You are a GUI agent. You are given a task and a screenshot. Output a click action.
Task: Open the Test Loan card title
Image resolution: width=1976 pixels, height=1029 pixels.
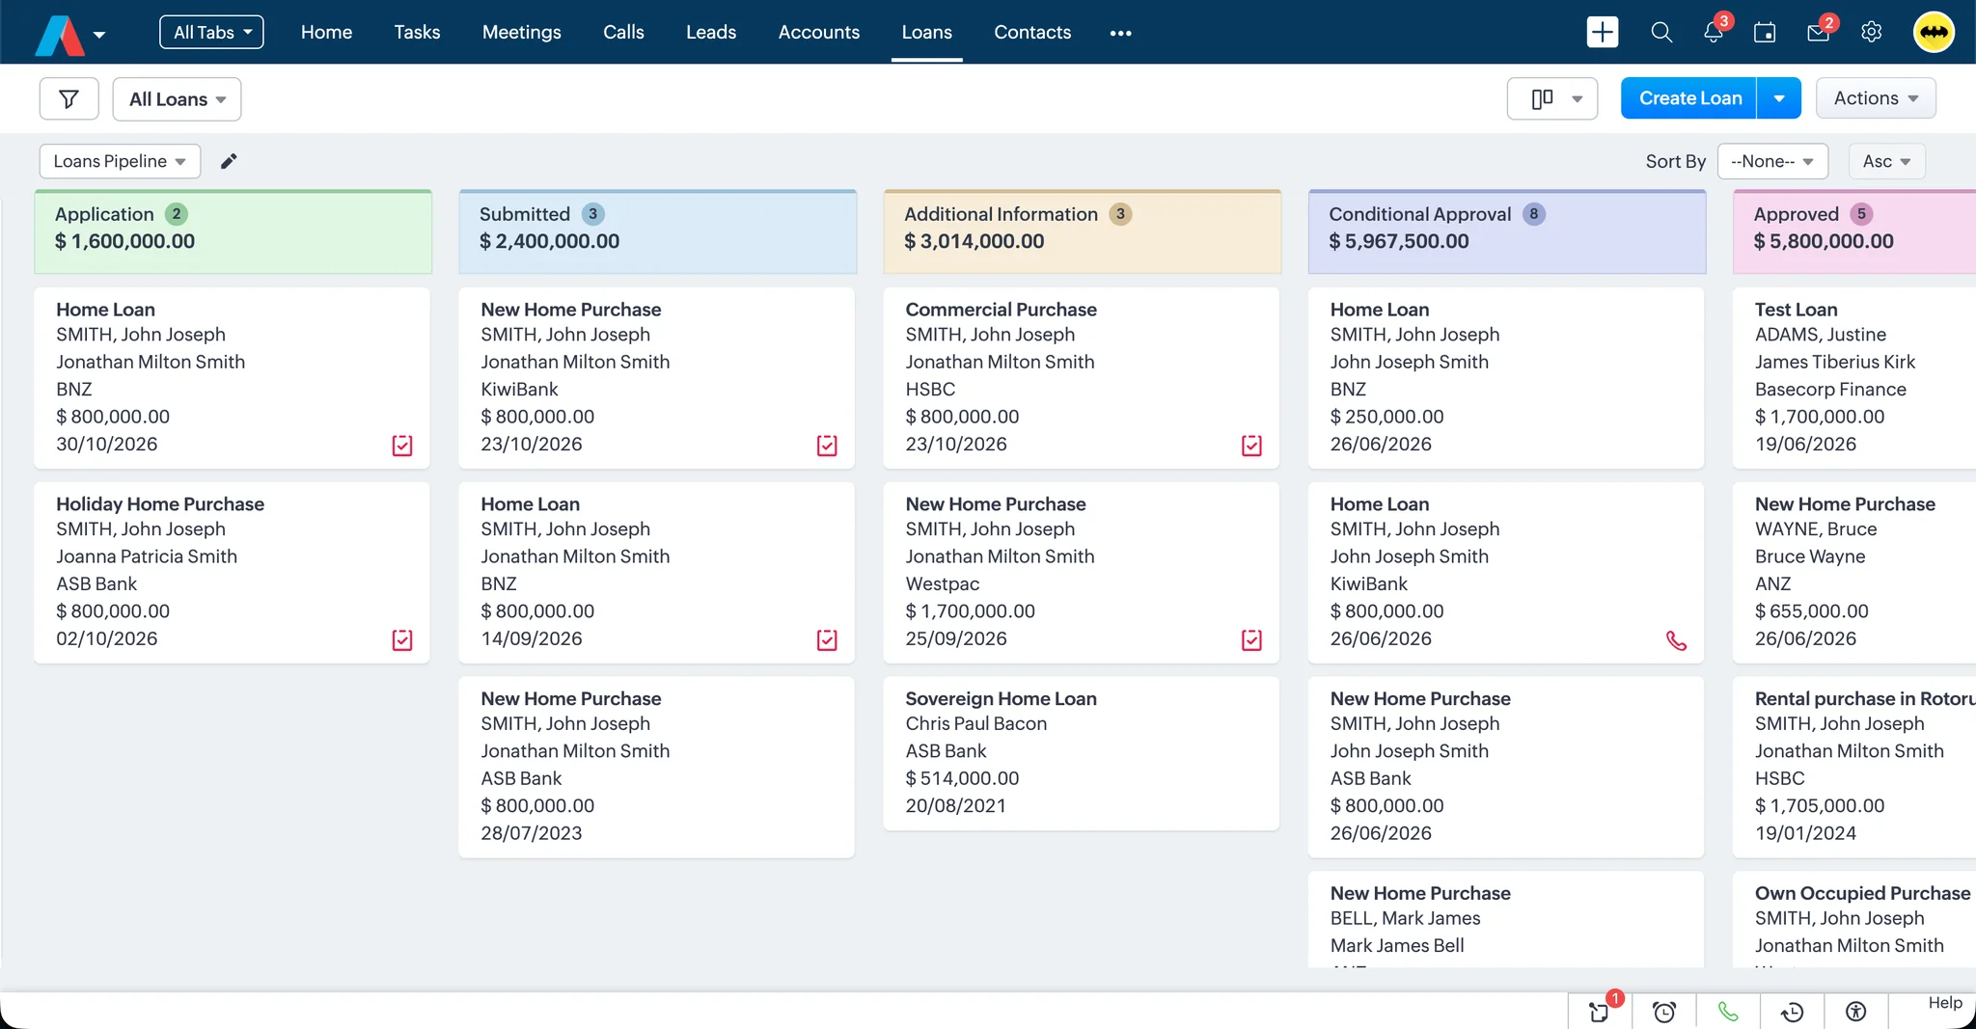pyautogui.click(x=1796, y=310)
